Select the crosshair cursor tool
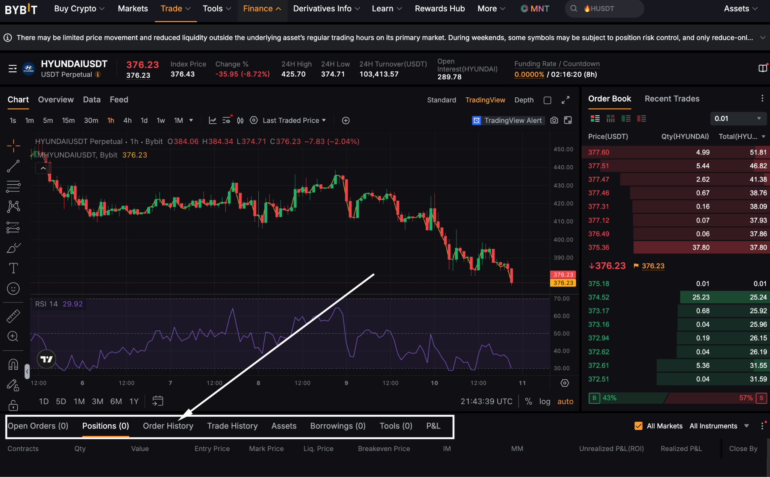 [x=13, y=146]
